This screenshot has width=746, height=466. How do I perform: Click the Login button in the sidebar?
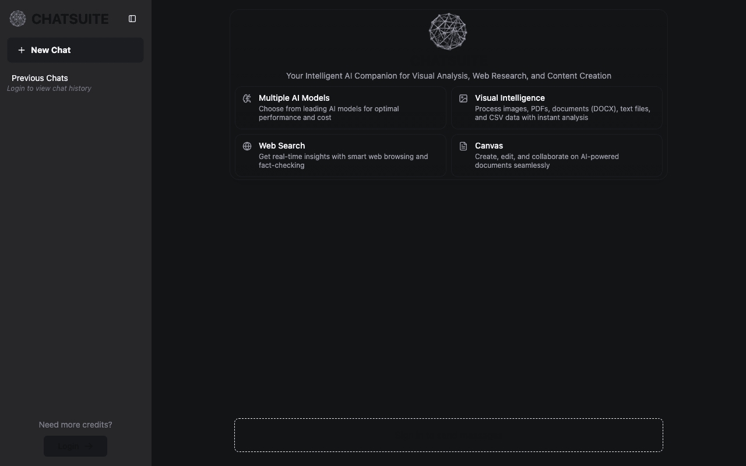[75, 446]
